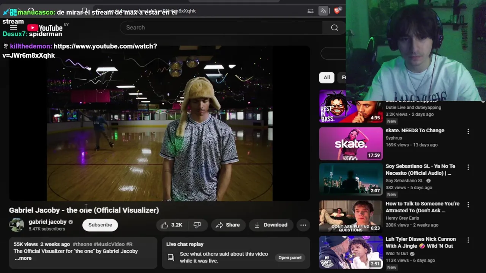This screenshot has width=486, height=273.
Task: Open #theone hashtag link
Action: pyautogui.click(x=82, y=244)
